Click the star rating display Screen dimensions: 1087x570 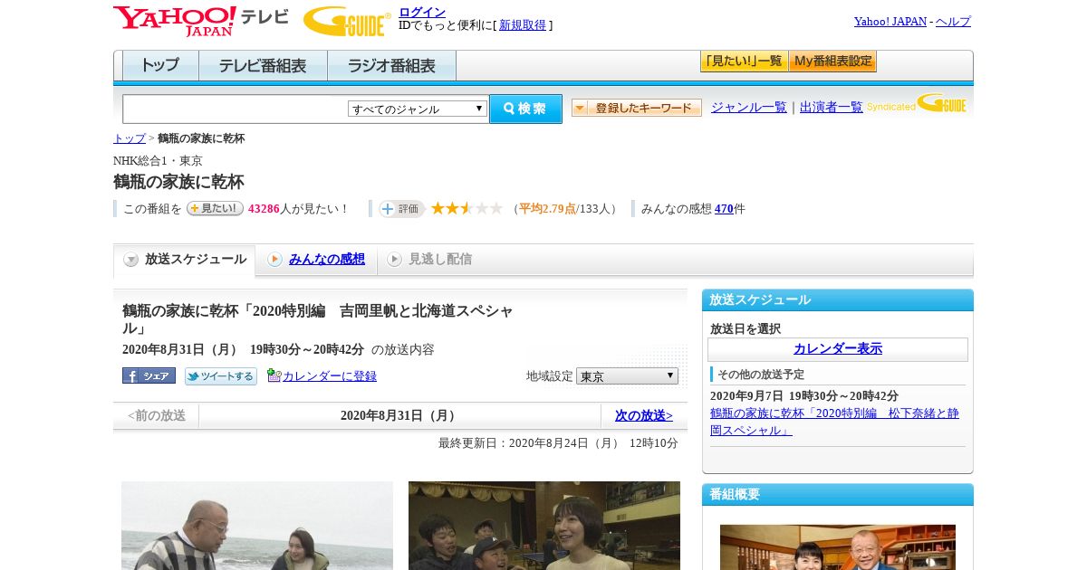click(467, 209)
